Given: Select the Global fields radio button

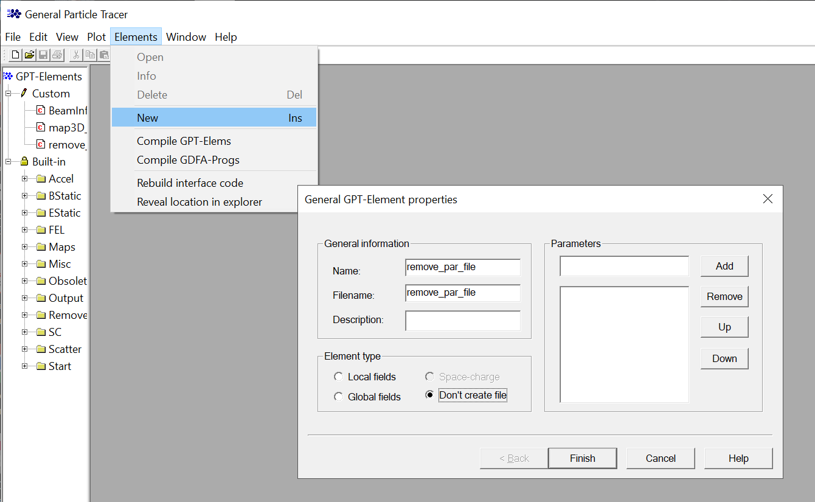Looking at the screenshot, I should pyautogui.click(x=339, y=397).
